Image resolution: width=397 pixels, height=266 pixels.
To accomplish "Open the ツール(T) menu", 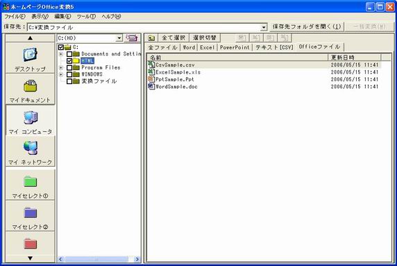I will tap(86, 17).
